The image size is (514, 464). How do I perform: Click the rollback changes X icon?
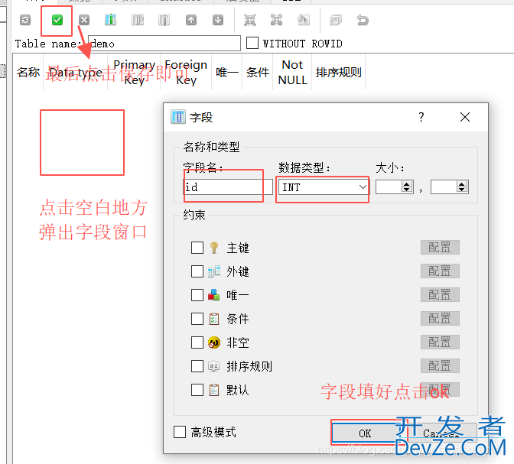click(84, 21)
